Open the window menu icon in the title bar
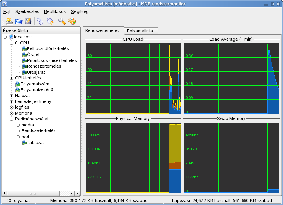This screenshot has width=283, height=205. tap(4, 4)
